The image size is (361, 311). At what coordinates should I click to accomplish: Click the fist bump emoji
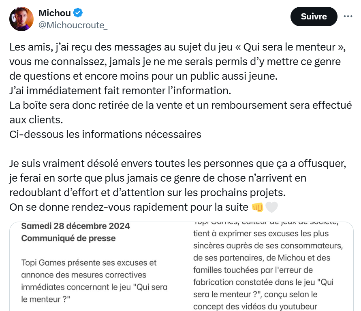[x=257, y=207]
